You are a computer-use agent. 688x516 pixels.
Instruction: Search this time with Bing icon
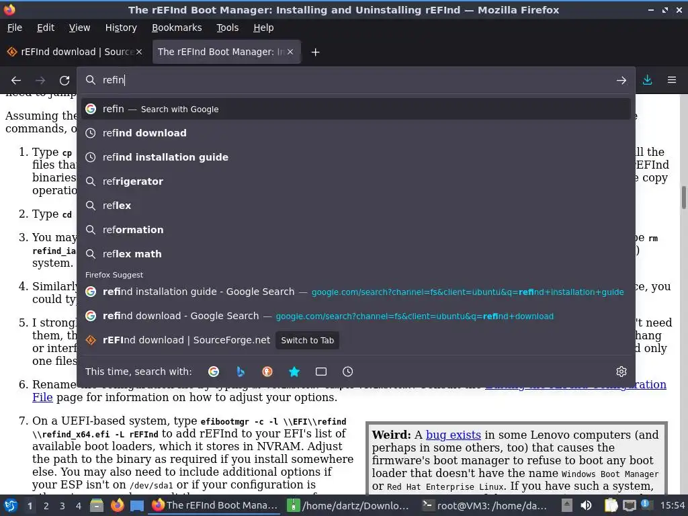[241, 372]
